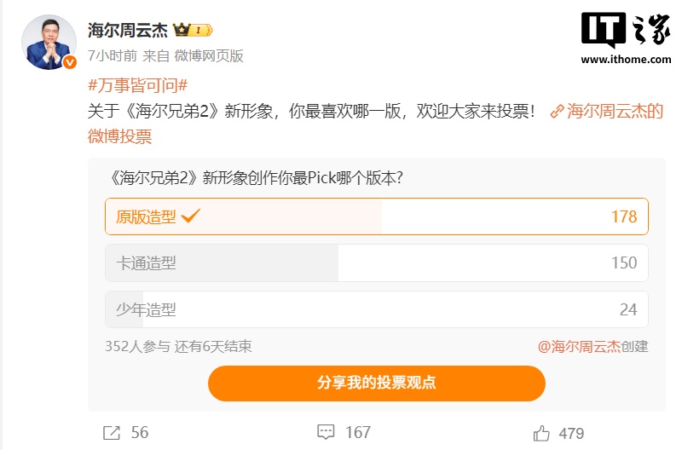Click the 微博网页版 source link
The height and width of the screenshot is (450, 682).
pos(209,55)
